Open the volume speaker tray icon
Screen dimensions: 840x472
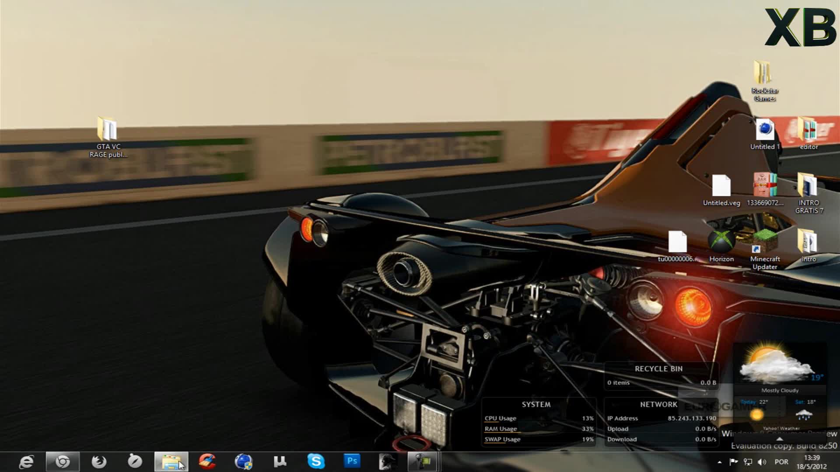[x=762, y=462]
